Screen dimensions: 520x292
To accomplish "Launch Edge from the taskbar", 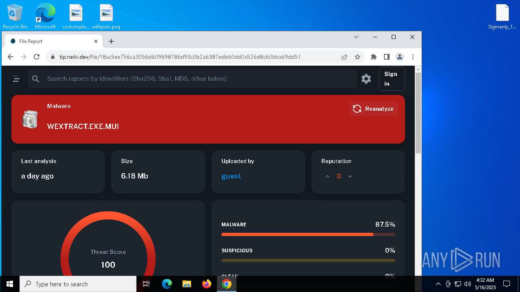I will coord(167,284).
